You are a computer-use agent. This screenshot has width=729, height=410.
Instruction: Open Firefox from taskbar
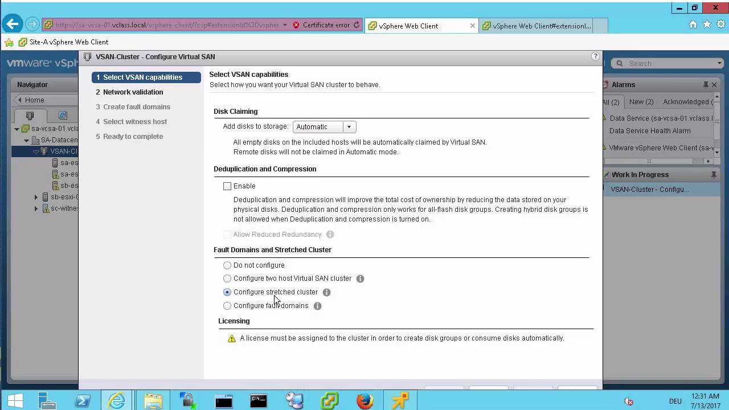click(365, 401)
